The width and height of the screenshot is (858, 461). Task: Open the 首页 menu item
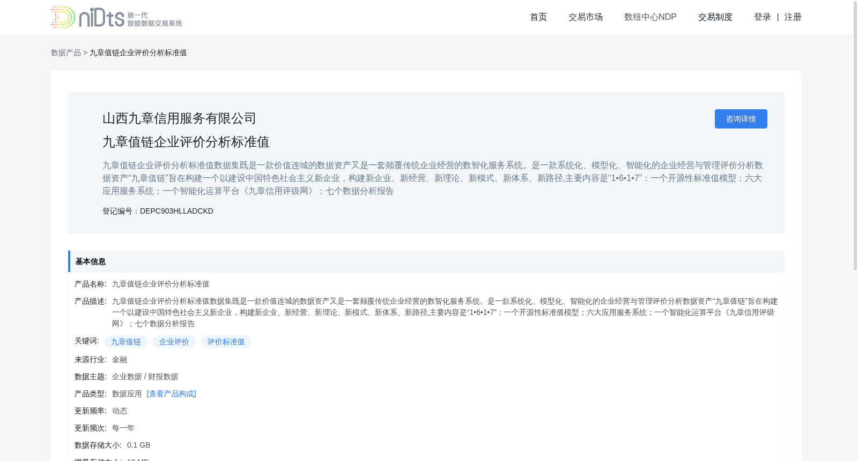538,17
